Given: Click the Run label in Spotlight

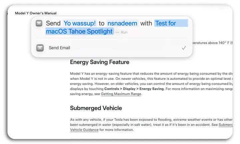Looking at the screenshot, I should (x=124, y=32).
